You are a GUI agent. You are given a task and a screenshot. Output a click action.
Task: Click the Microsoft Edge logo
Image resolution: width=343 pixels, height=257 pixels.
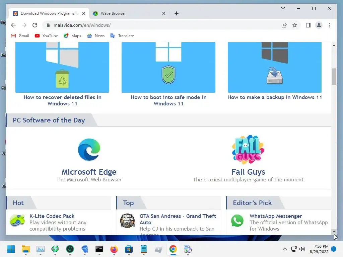click(89, 150)
